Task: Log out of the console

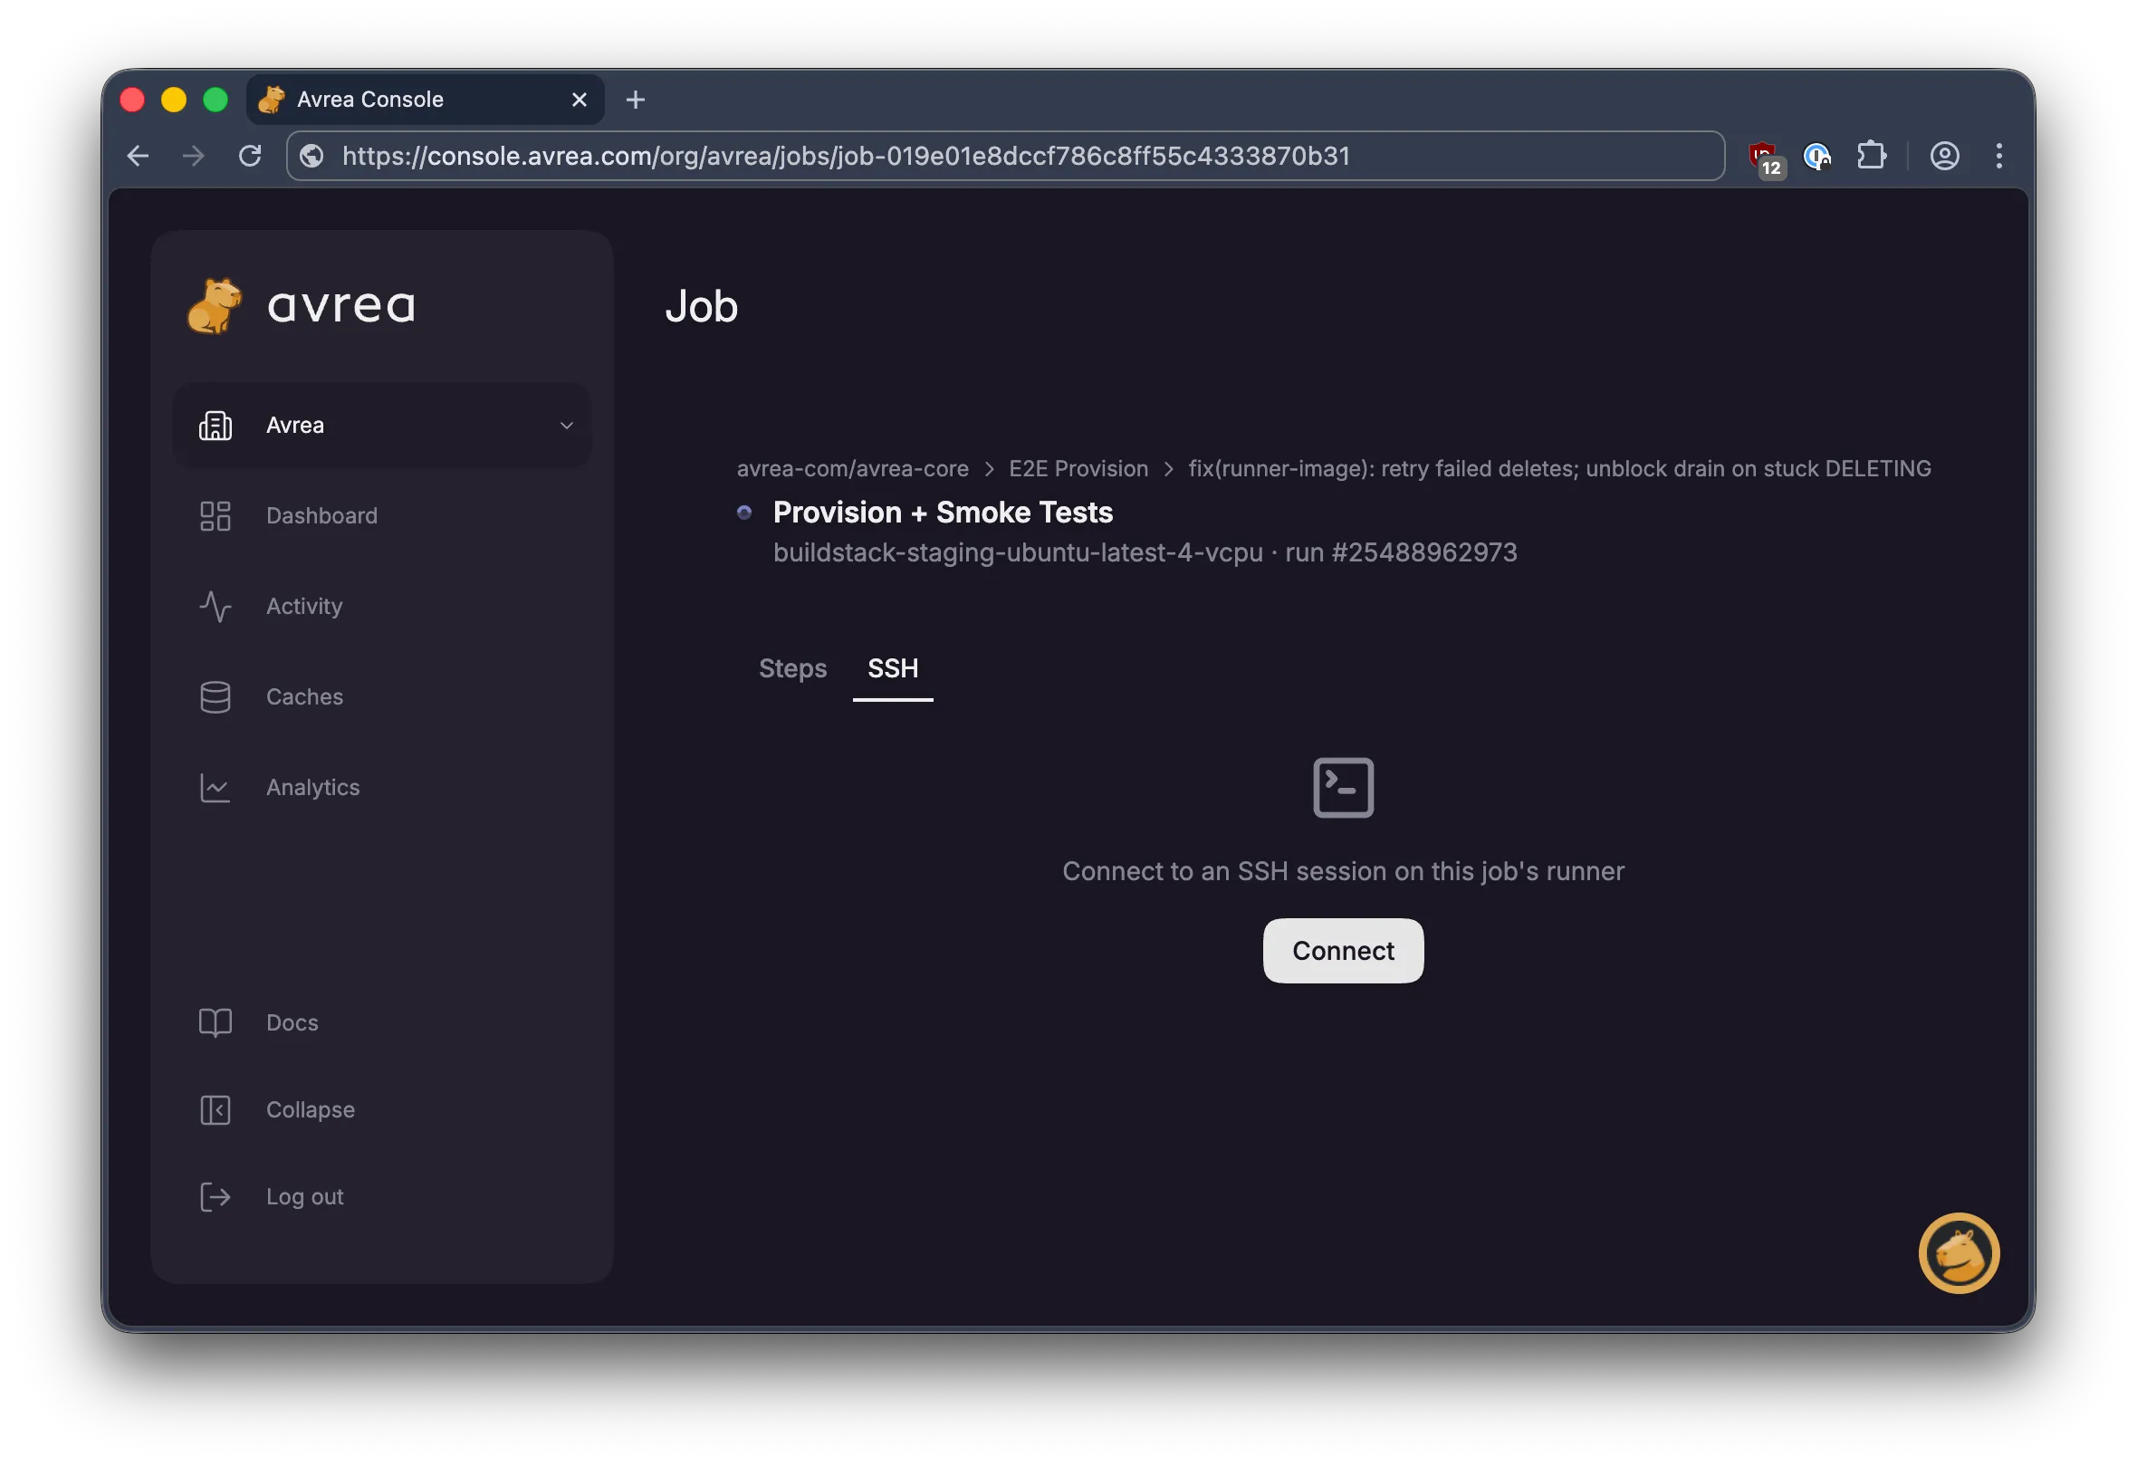Action: click(304, 1196)
